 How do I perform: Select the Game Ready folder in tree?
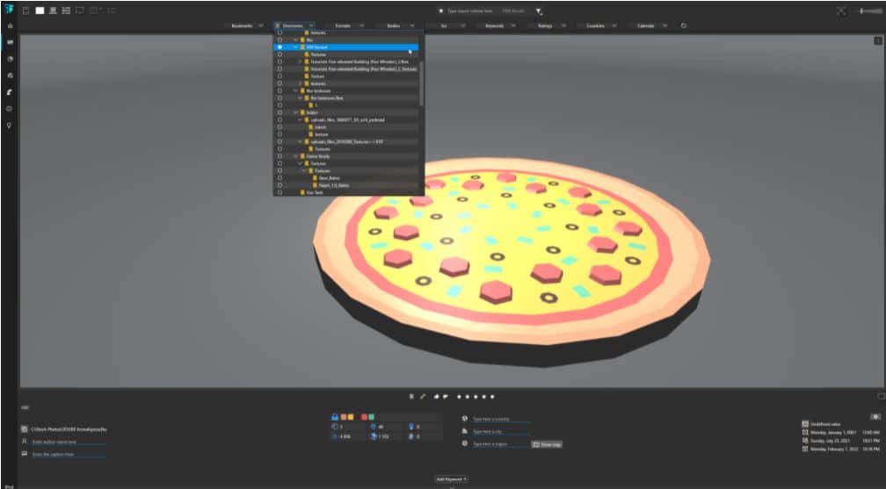318,156
